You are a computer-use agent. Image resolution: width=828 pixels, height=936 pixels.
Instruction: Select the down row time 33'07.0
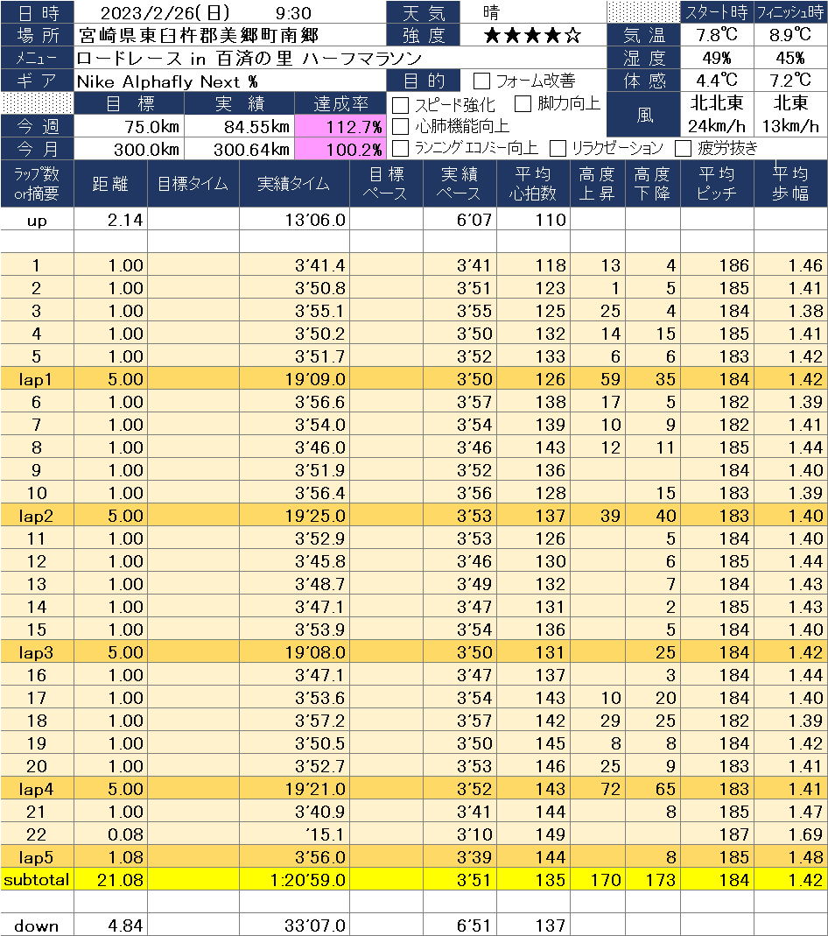pyautogui.click(x=293, y=925)
